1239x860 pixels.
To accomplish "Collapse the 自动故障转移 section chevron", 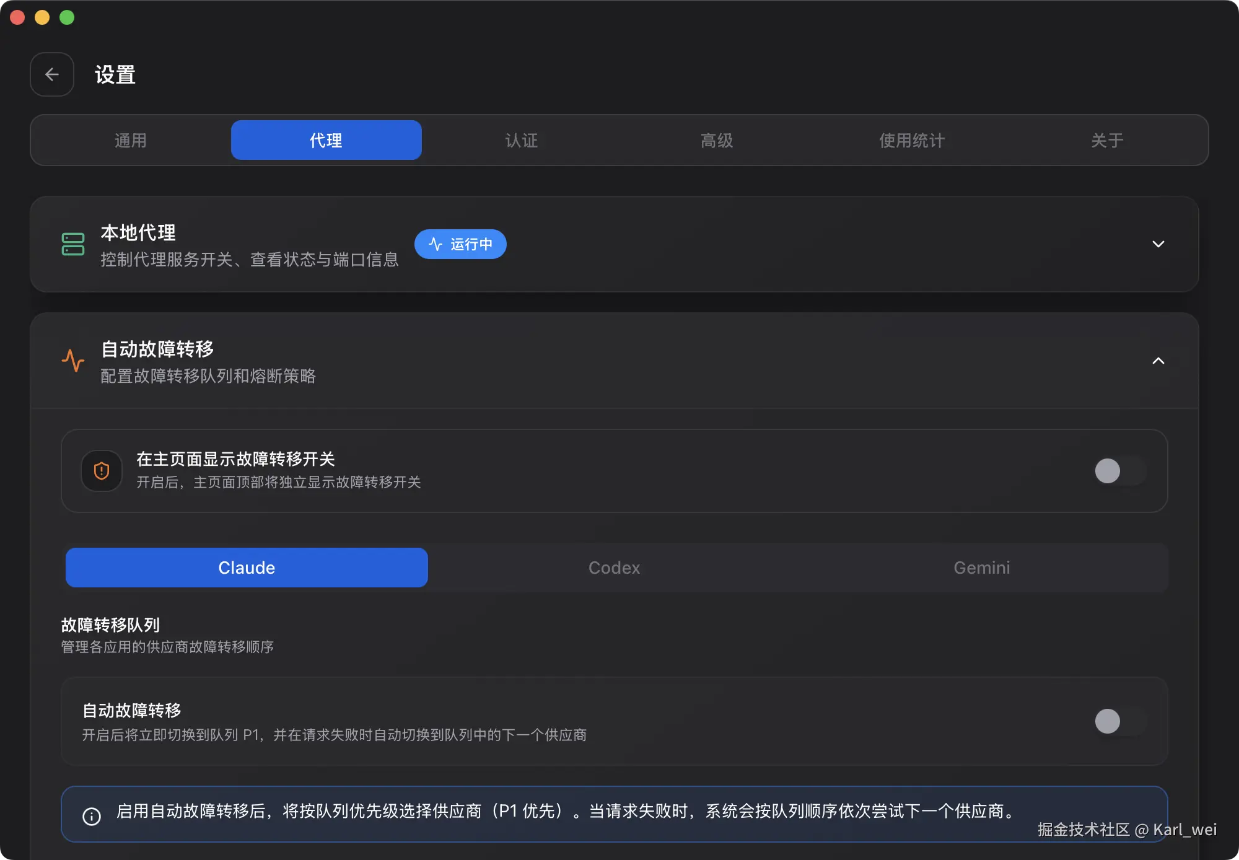I will pyautogui.click(x=1158, y=361).
